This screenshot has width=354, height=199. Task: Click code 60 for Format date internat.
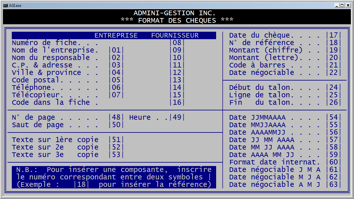coord(334,162)
